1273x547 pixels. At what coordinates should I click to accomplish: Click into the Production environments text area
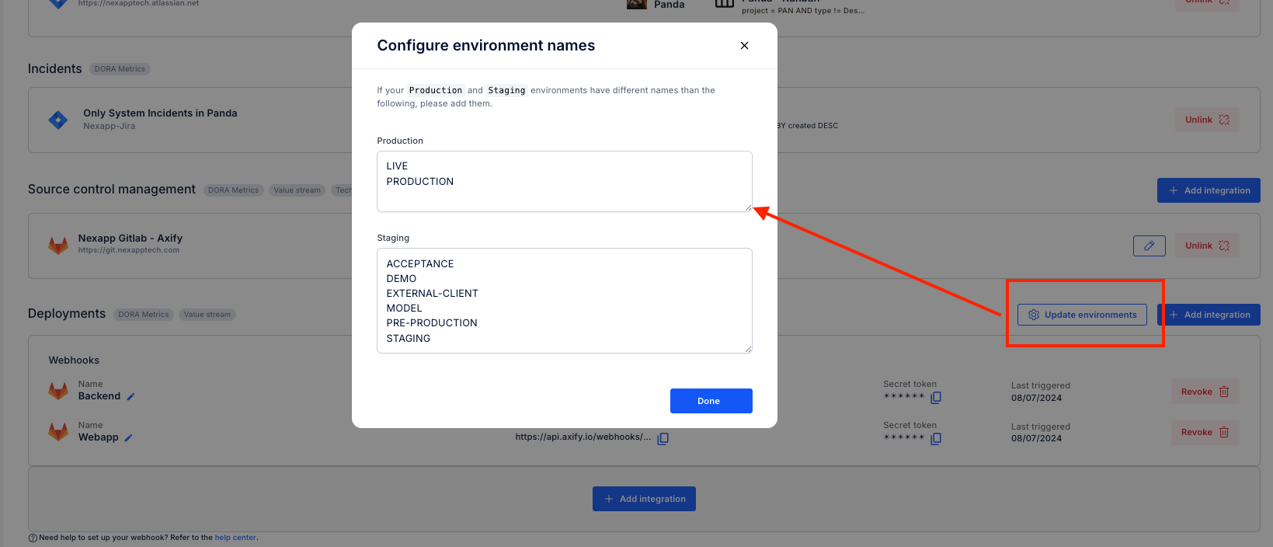pyautogui.click(x=564, y=181)
